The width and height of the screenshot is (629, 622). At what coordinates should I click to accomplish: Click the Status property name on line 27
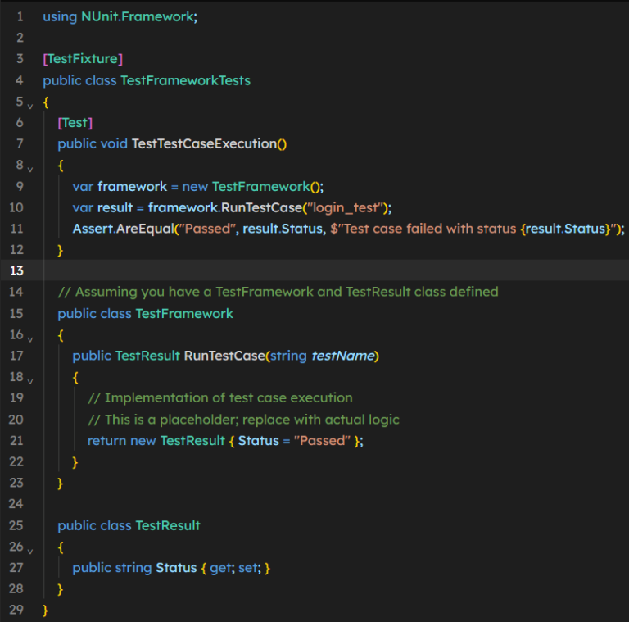[176, 567]
